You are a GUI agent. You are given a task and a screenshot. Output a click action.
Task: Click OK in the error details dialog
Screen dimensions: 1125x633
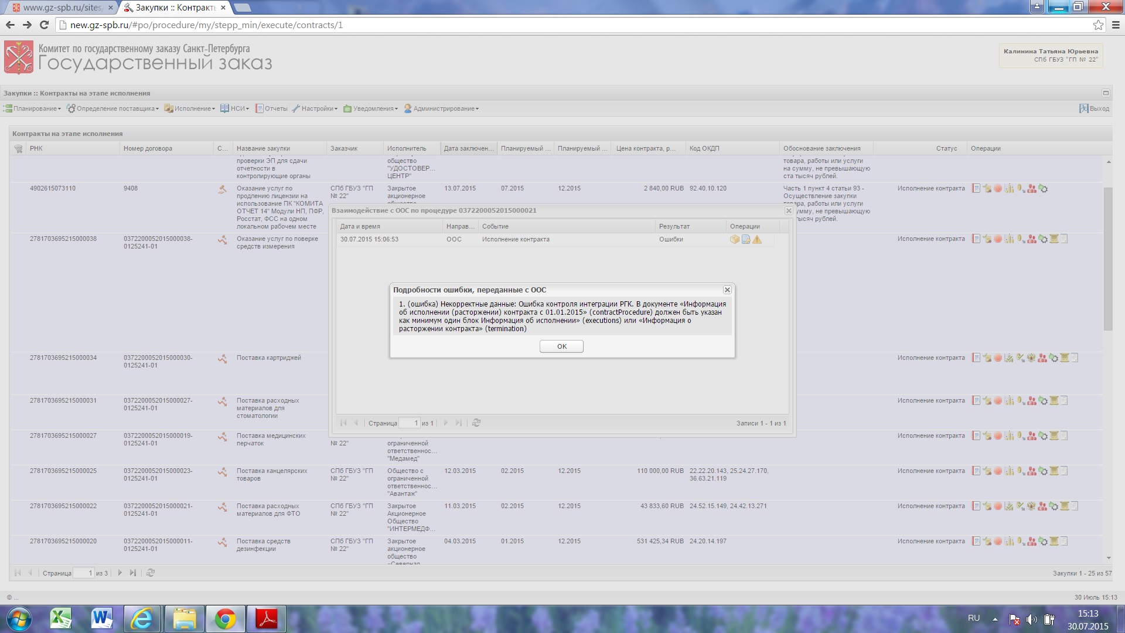tap(561, 346)
